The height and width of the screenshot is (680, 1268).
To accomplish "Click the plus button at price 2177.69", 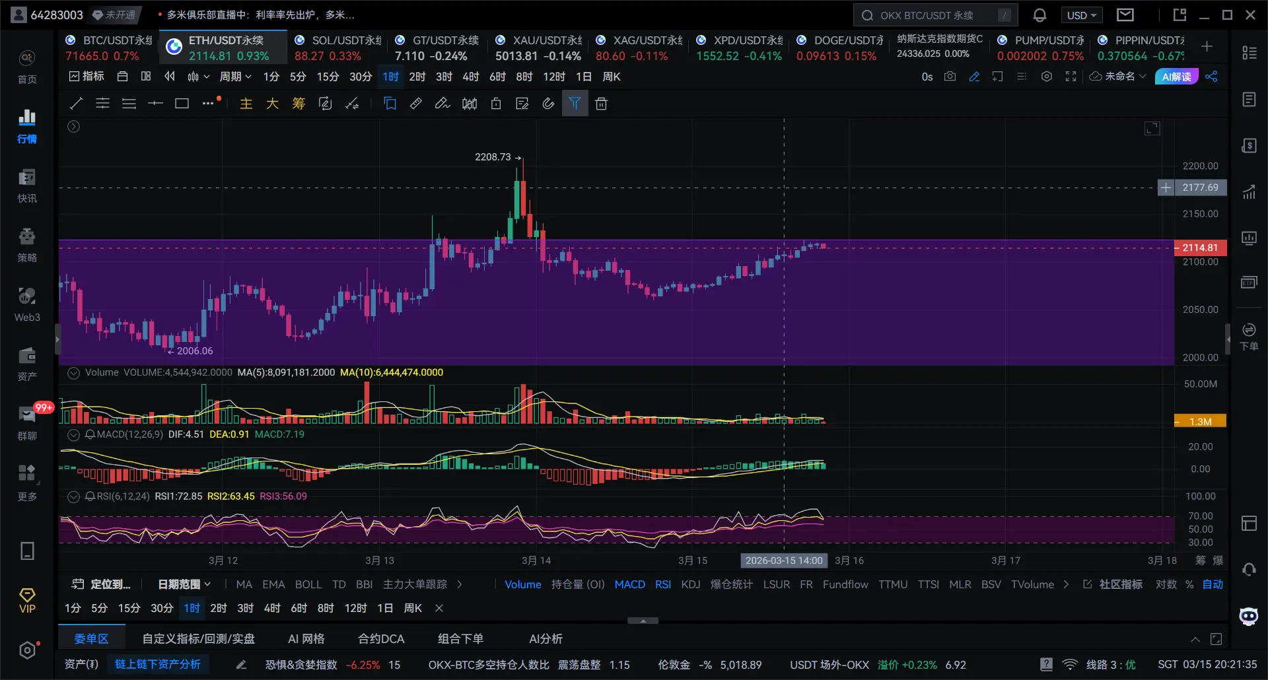I will (x=1166, y=187).
